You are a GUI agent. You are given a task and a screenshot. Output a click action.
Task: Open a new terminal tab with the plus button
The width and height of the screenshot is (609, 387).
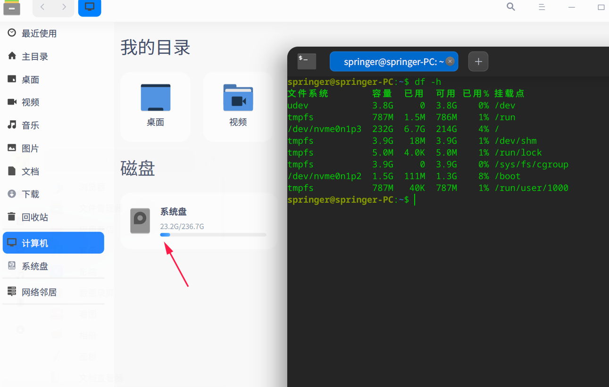478,61
